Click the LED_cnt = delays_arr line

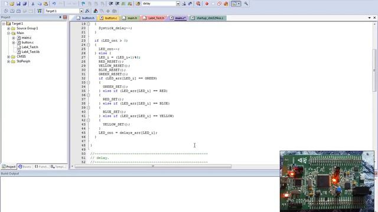pos(128,132)
